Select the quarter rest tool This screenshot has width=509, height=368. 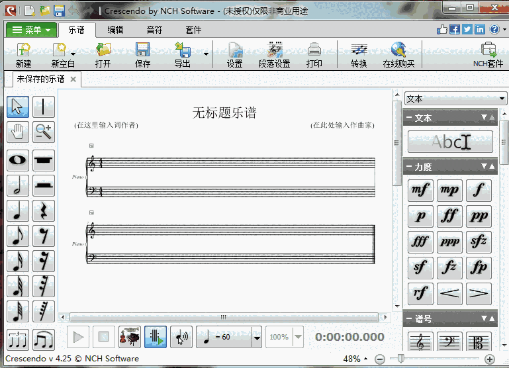[x=44, y=211]
